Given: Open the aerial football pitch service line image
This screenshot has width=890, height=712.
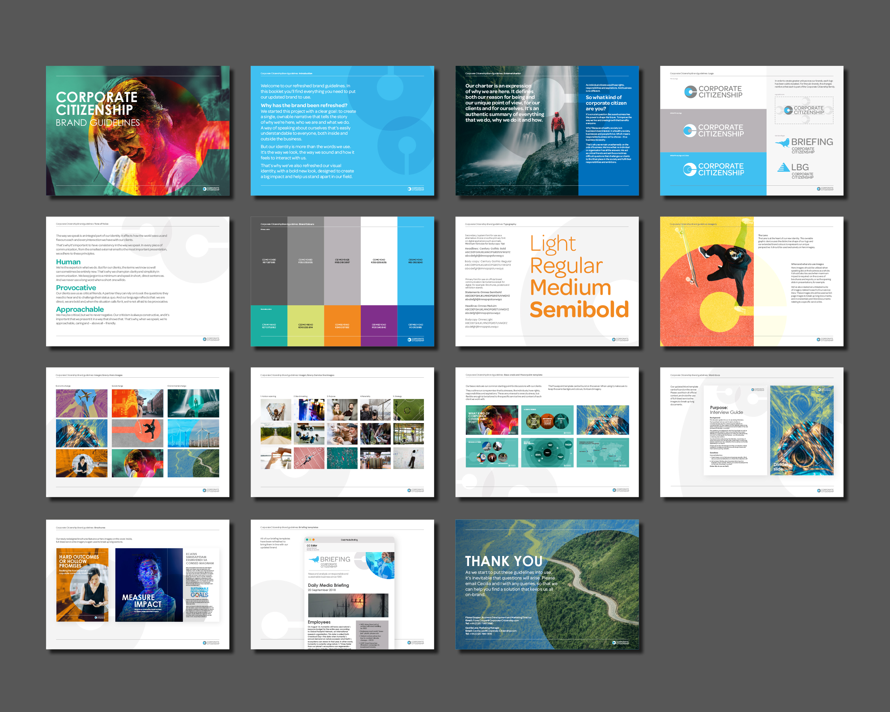Looking at the screenshot, I should [x=408, y=409].
